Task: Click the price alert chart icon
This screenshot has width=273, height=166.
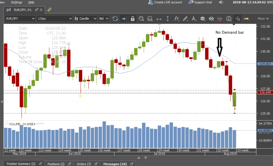Action: [x=220, y=19]
